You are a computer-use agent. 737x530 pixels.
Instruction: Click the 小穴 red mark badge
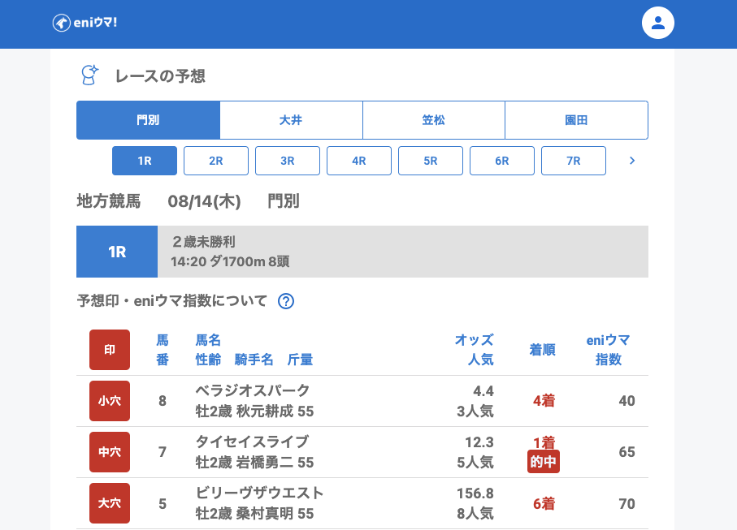(110, 401)
